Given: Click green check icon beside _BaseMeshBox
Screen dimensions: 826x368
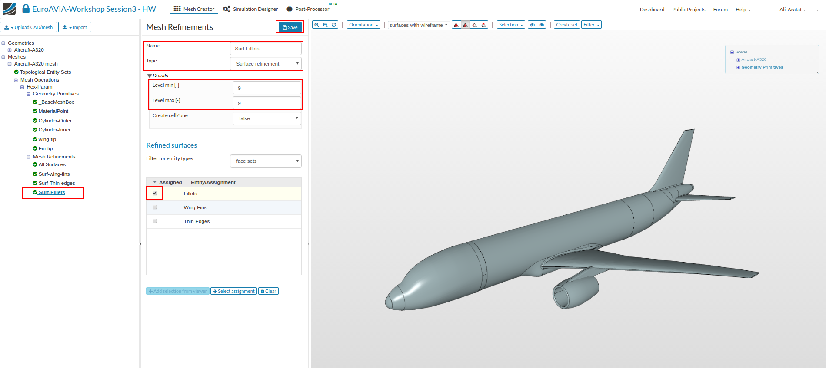Looking at the screenshot, I should click(35, 102).
